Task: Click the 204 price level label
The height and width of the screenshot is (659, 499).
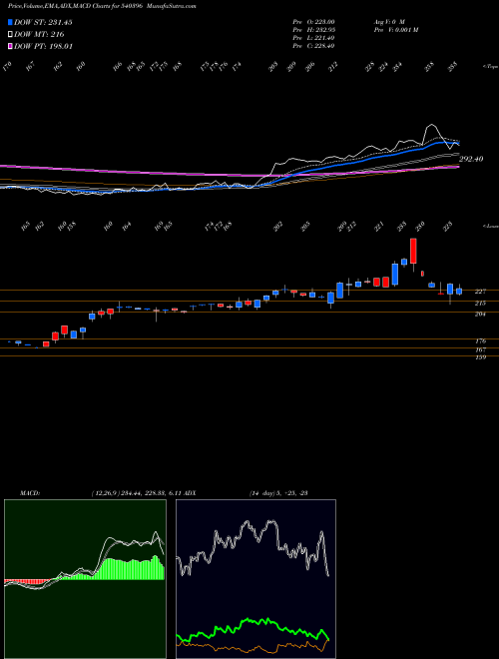Action: pos(480,314)
